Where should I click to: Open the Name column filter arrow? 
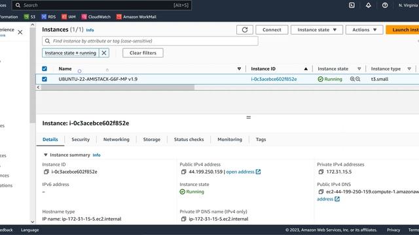click(x=239, y=69)
